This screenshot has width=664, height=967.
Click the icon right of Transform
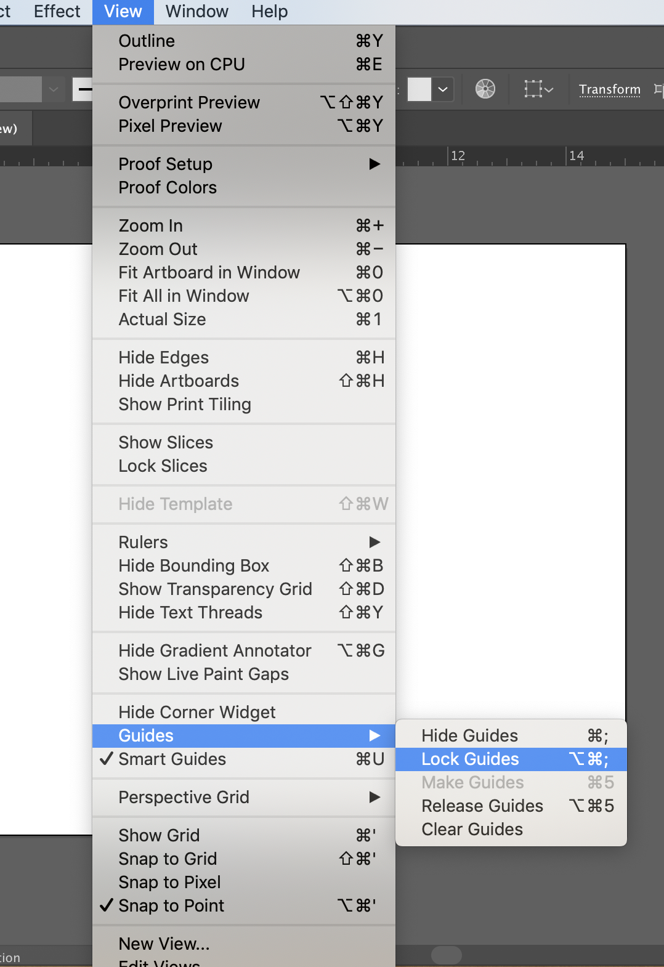tap(658, 89)
